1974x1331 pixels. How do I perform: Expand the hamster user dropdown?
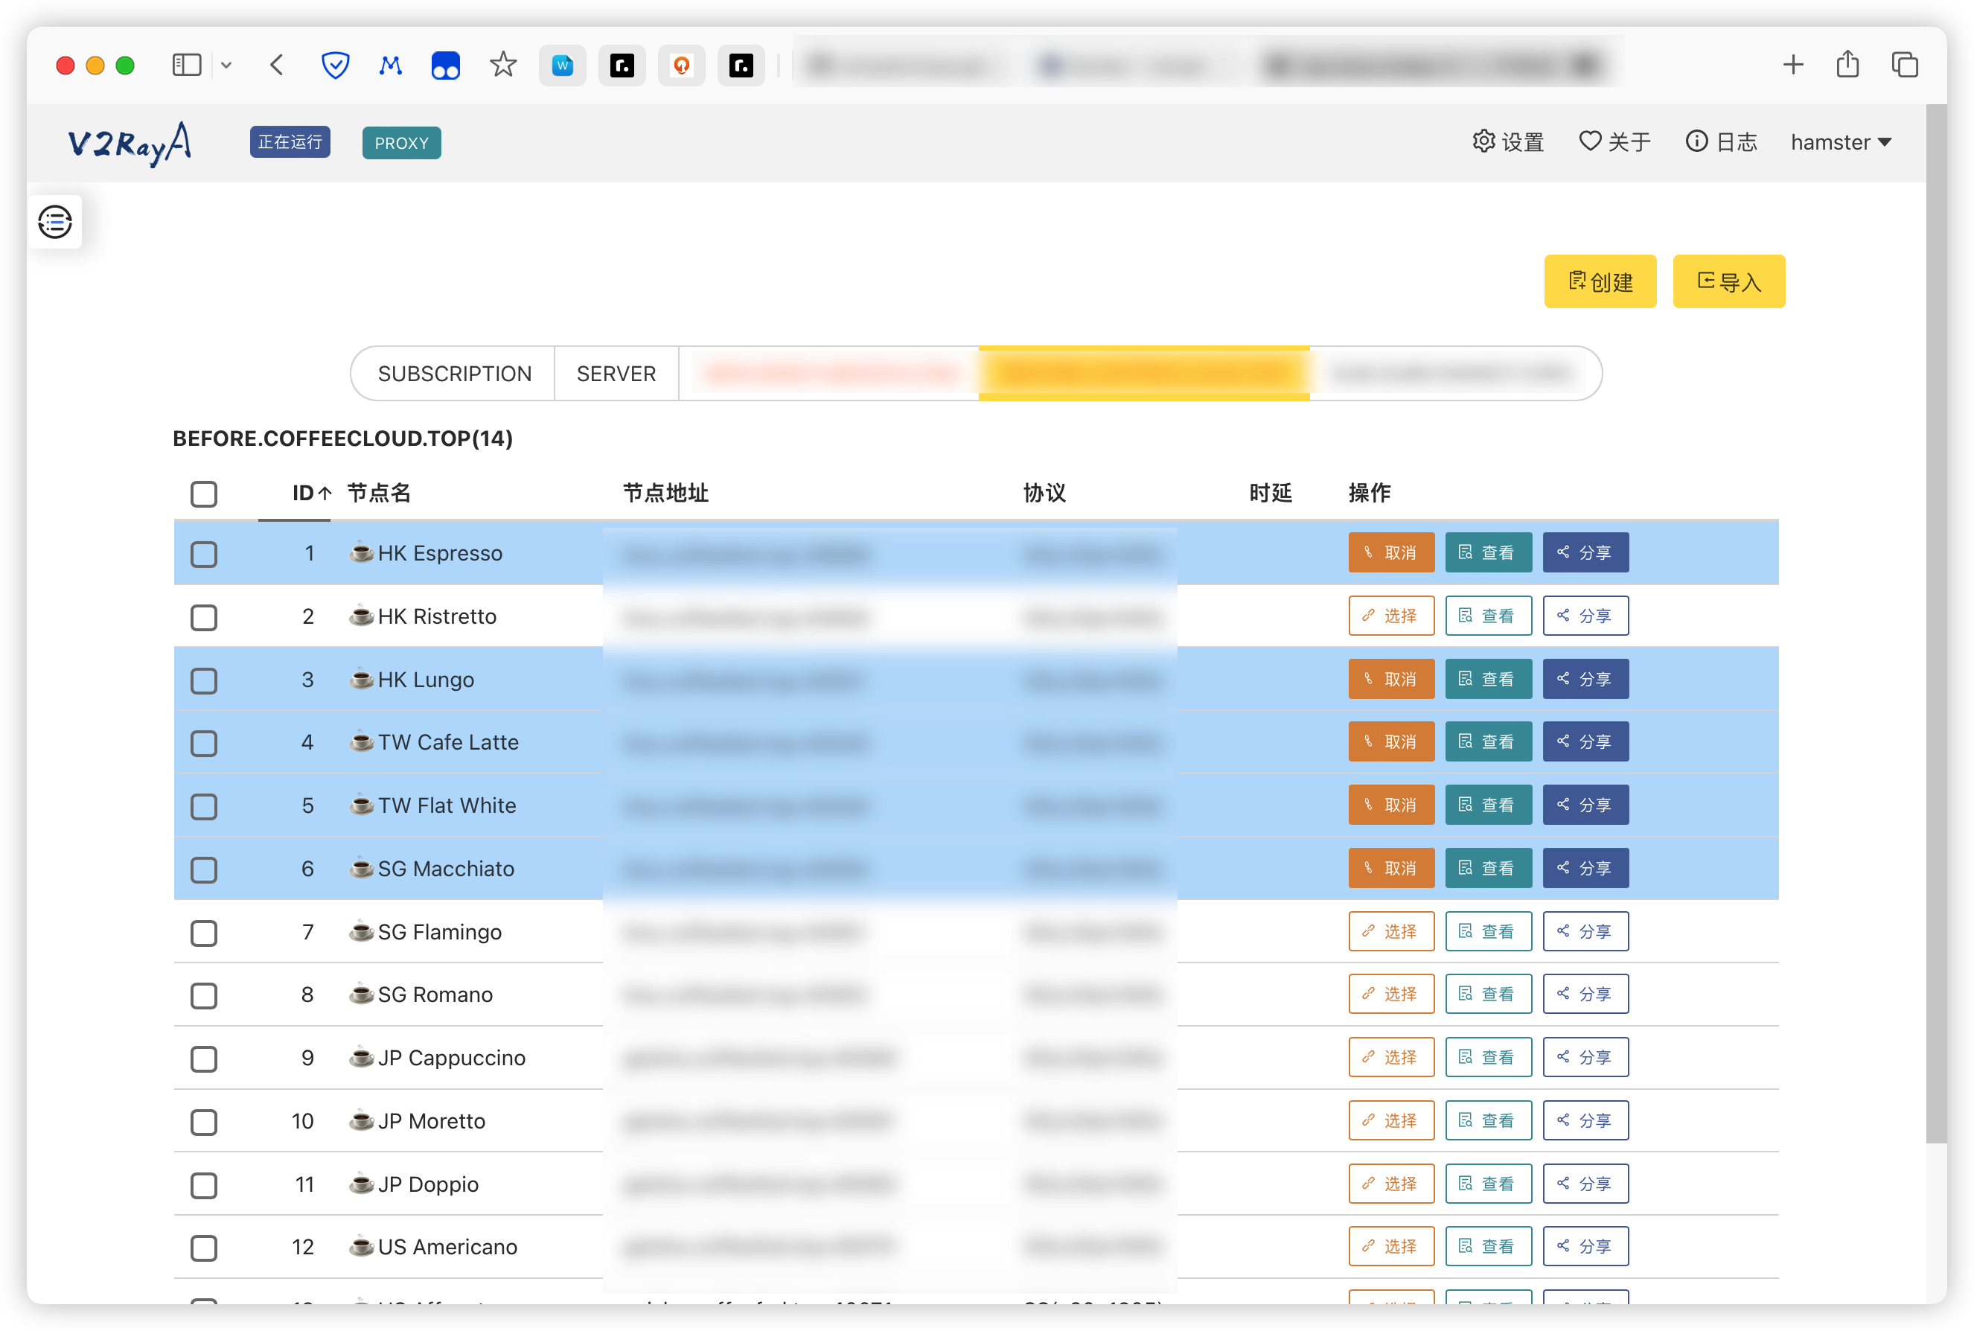pyautogui.click(x=1841, y=141)
